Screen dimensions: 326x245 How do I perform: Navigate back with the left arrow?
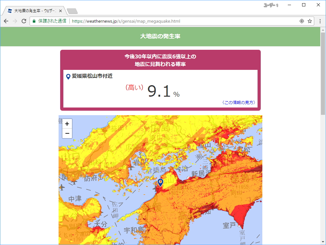tap(6, 21)
